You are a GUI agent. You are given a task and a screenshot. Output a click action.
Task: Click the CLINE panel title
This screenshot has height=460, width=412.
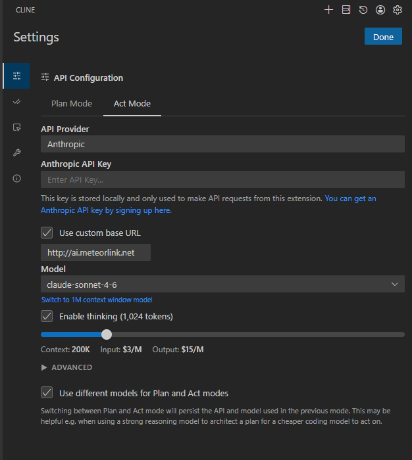tap(25, 10)
